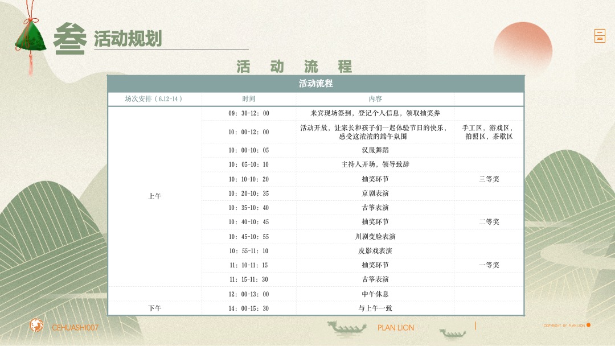Select the 上午 row label in the table
Viewport: 615px width, 346px height.
coord(153,195)
